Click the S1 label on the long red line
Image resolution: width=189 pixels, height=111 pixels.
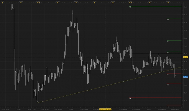[x=130, y=98]
